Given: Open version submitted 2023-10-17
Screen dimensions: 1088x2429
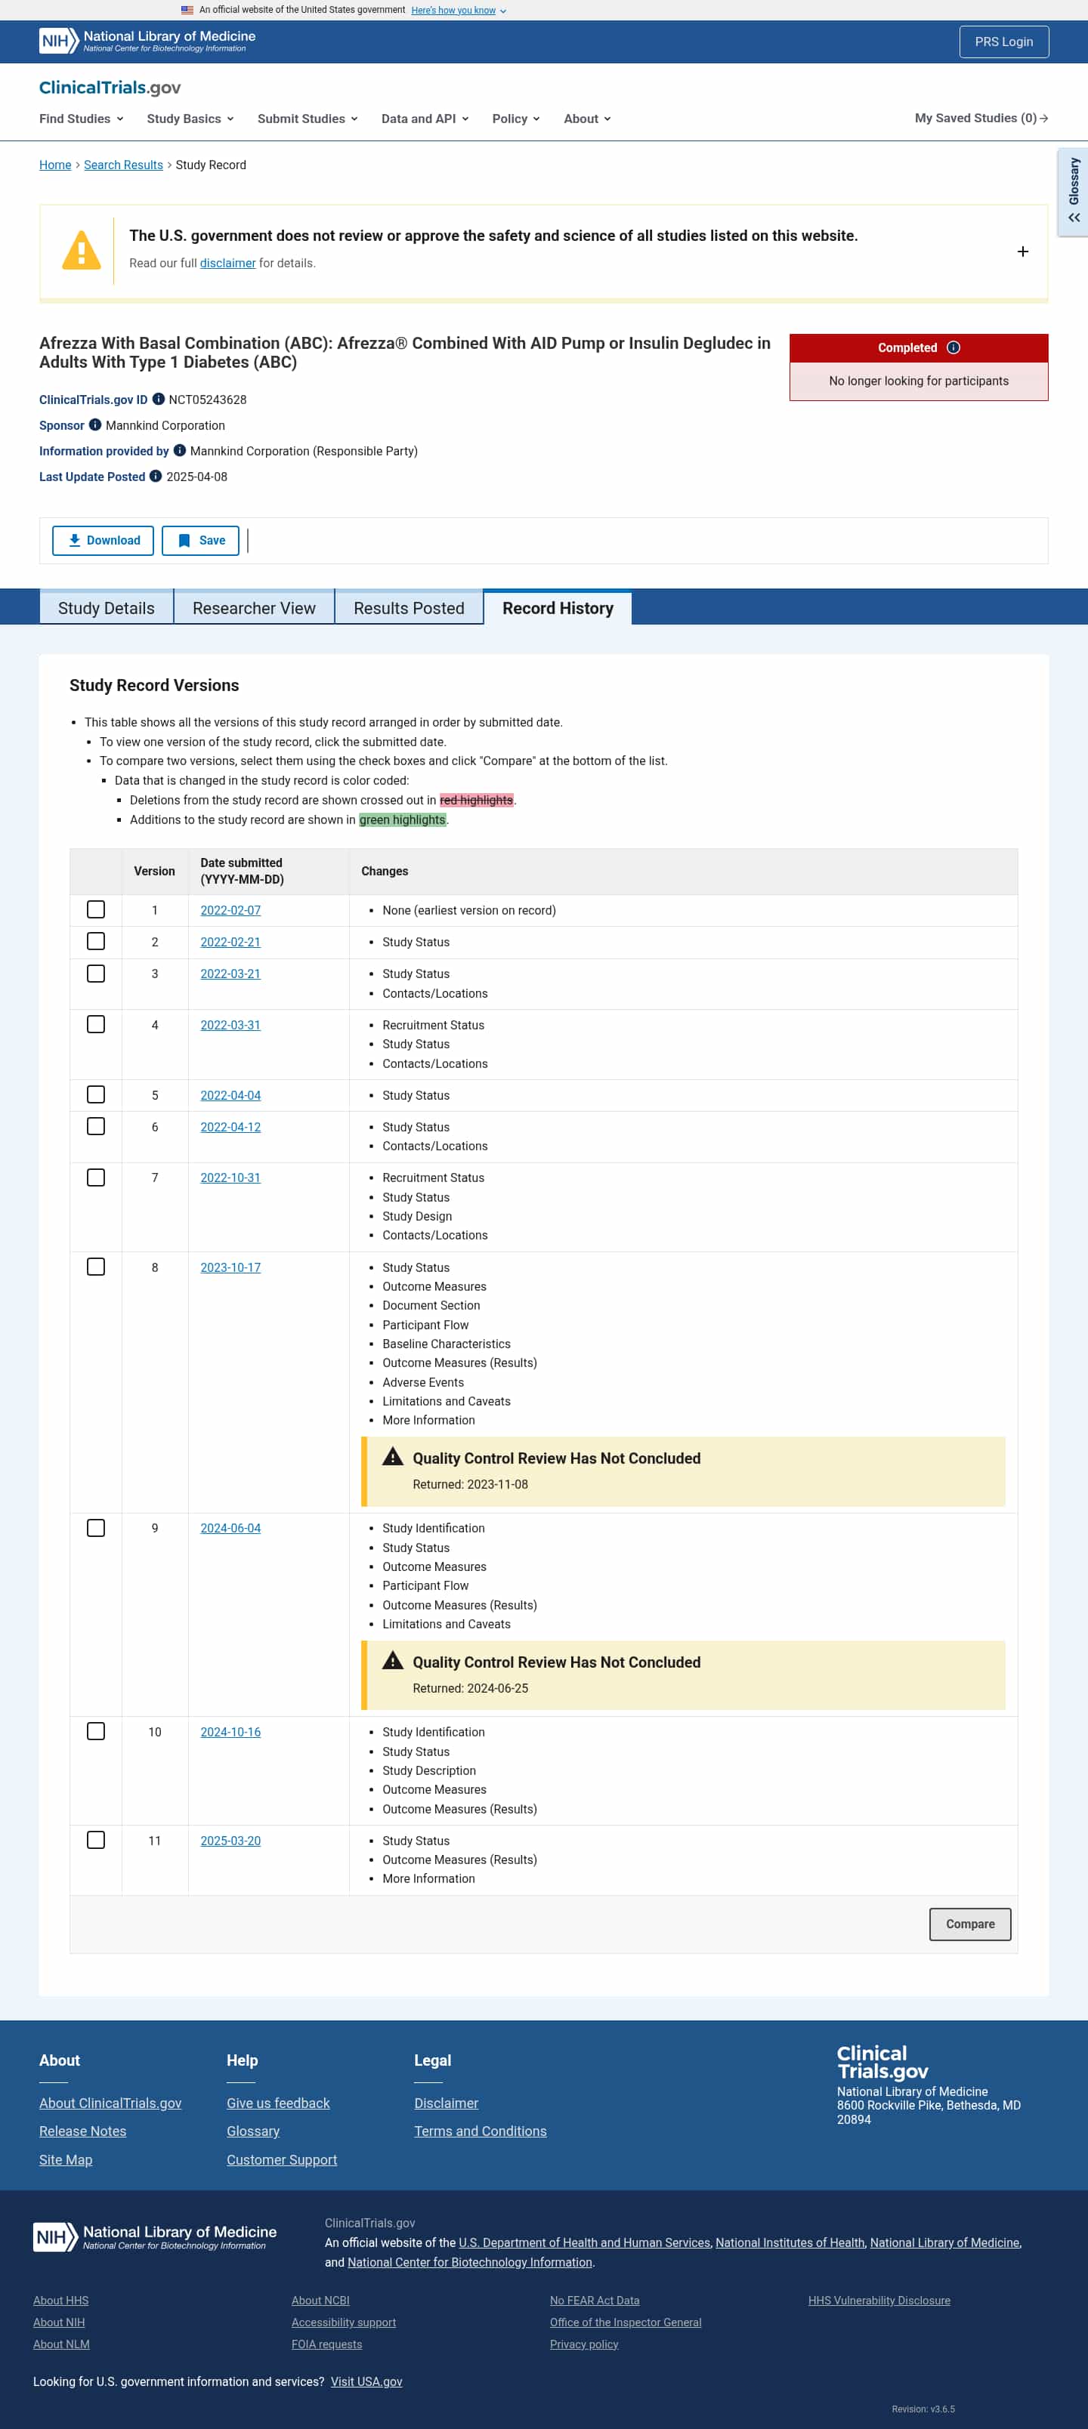Looking at the screenshot, I should coord(230,1267).
